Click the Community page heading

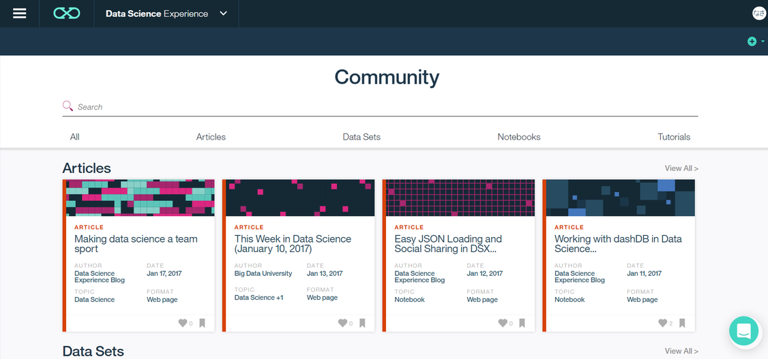tap(387, 77)
